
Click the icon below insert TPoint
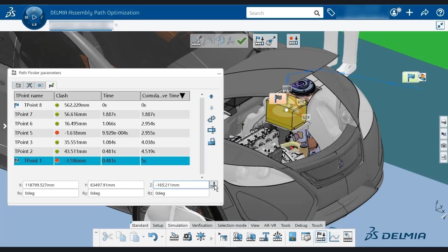point(211,142)
